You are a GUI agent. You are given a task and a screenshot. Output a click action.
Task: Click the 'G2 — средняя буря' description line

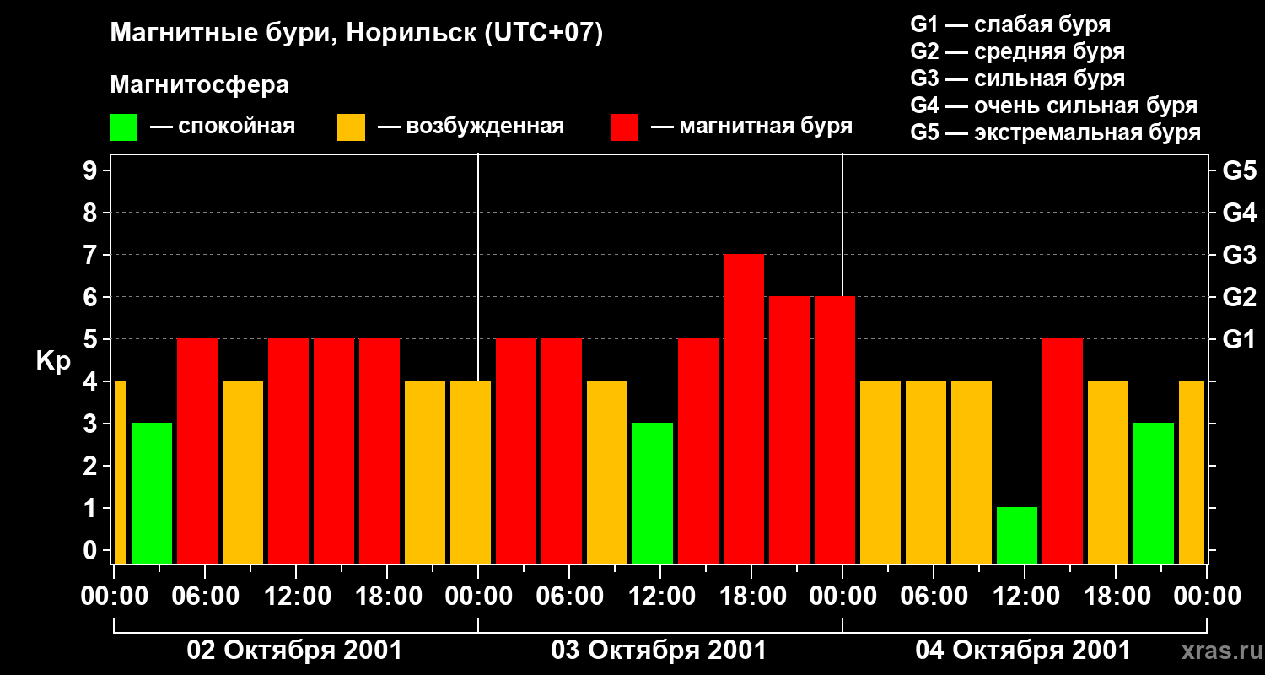pos(1017,51)
